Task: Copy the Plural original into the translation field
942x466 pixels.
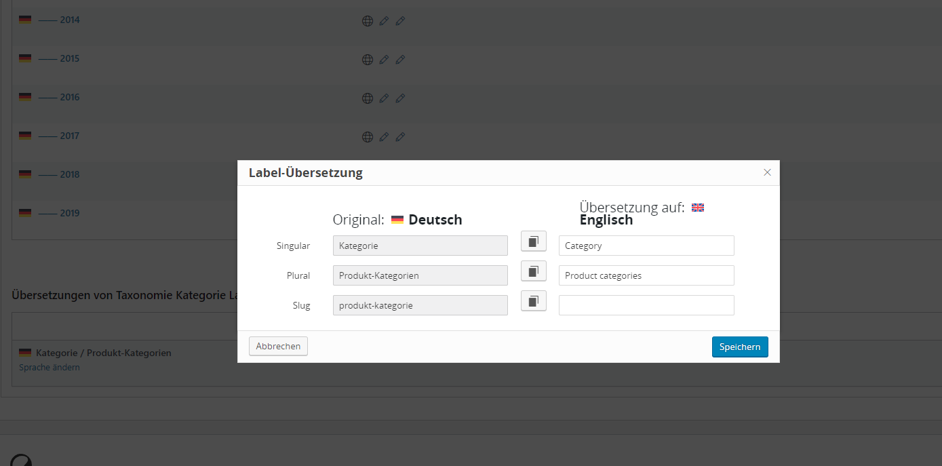Action: pyautogui.click(x=534, y=271)
